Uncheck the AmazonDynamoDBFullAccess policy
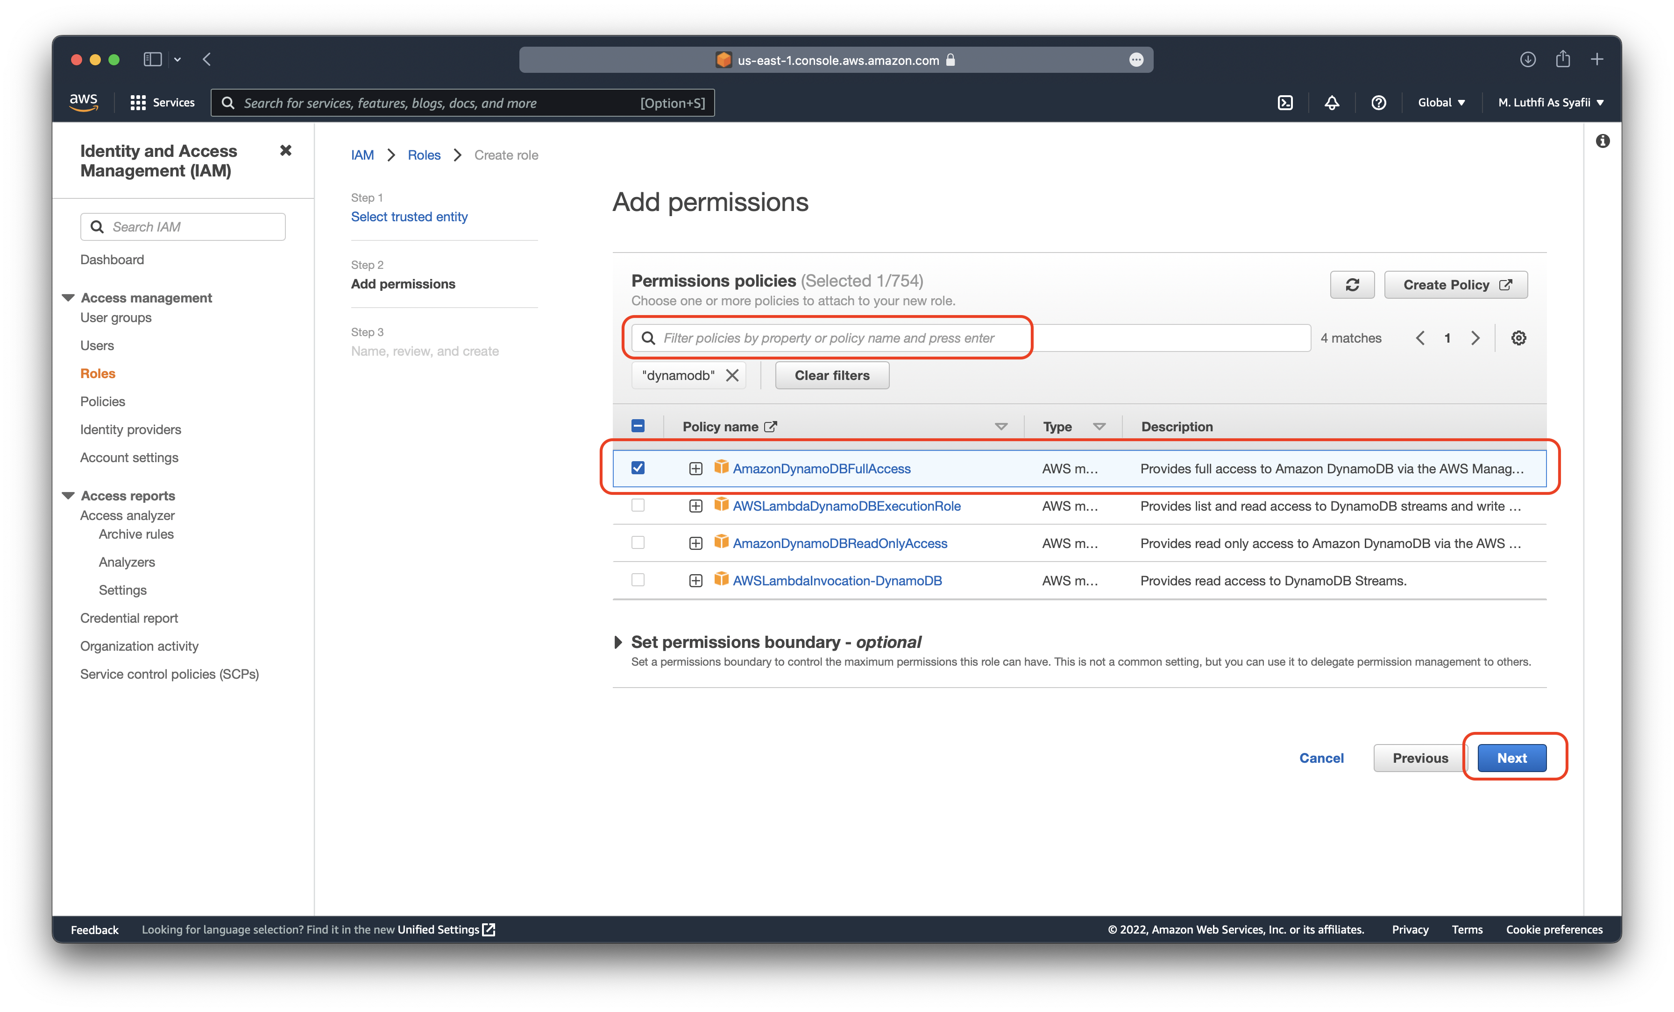This screenshot has width=1674, height=1012. click(x=637, y=468)
